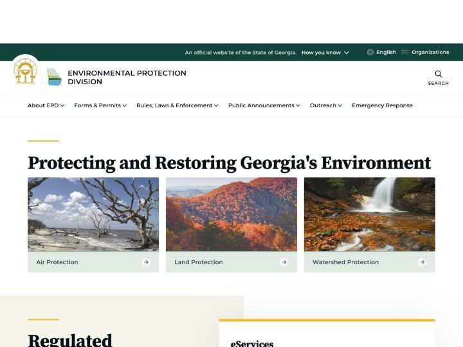Open the Outreach menu
Screen dimensions: 463x347
pos(325,105)
